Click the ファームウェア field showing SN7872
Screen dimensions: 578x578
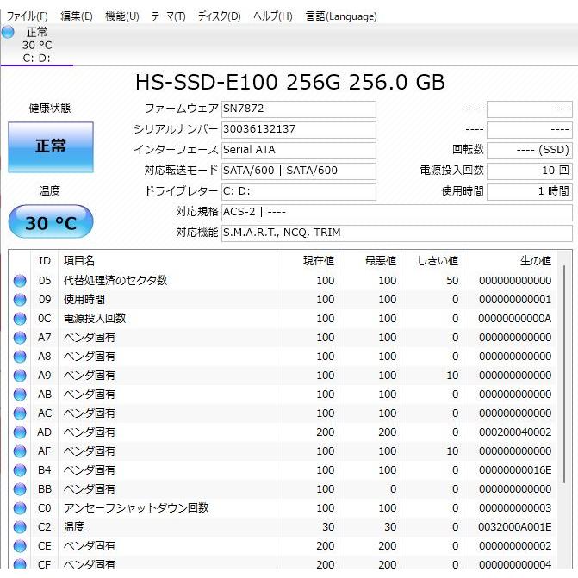[298, 109]
